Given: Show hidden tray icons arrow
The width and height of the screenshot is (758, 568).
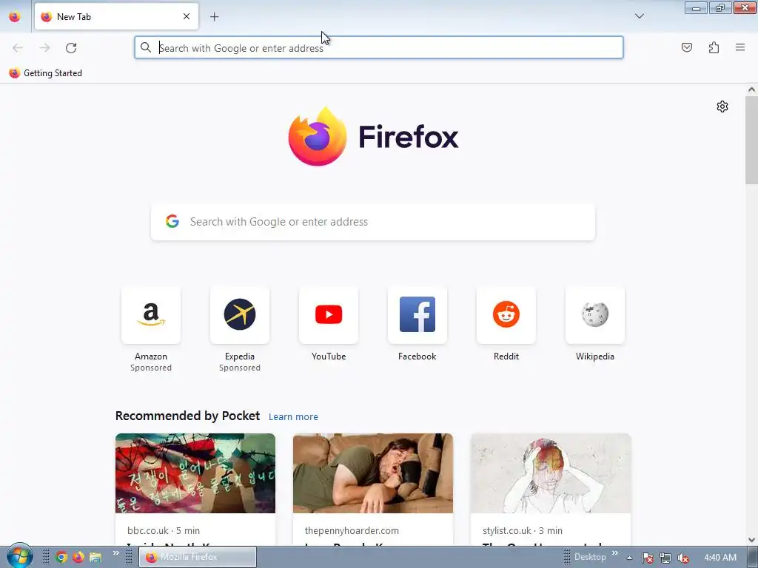Looking at the screenshot, I should (x=629, y=558).
